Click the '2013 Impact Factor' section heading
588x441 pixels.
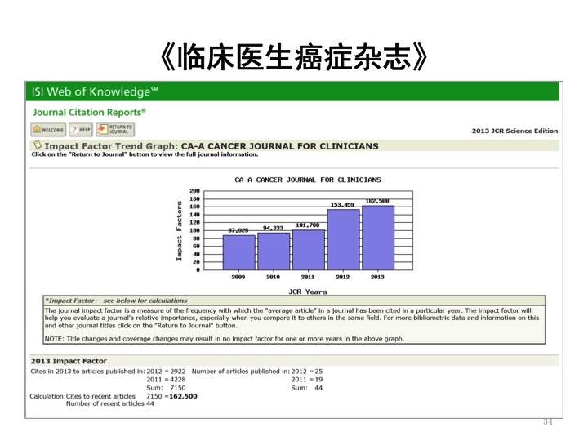69,361
